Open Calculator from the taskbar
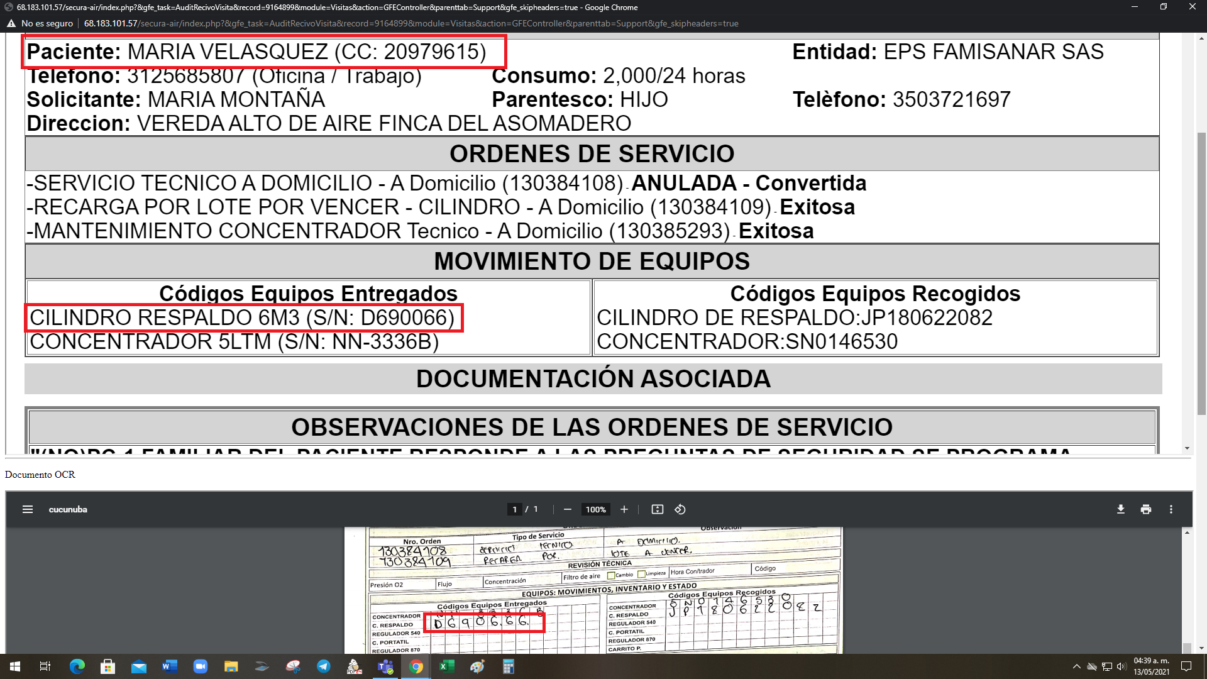1207x679 pixels. (509, 666)
